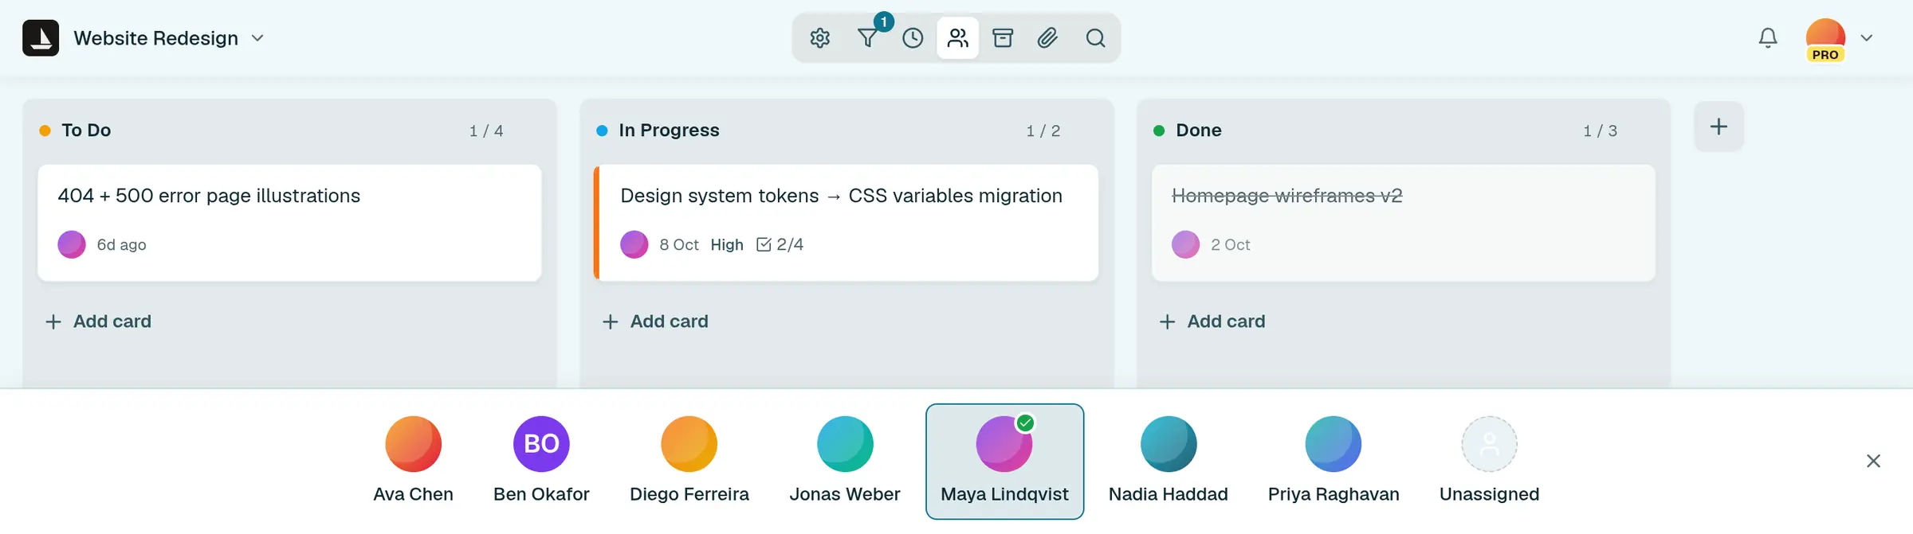Filter by member Ben Okafor
The image size is (1913, 534).
click(x=541, y=462)
